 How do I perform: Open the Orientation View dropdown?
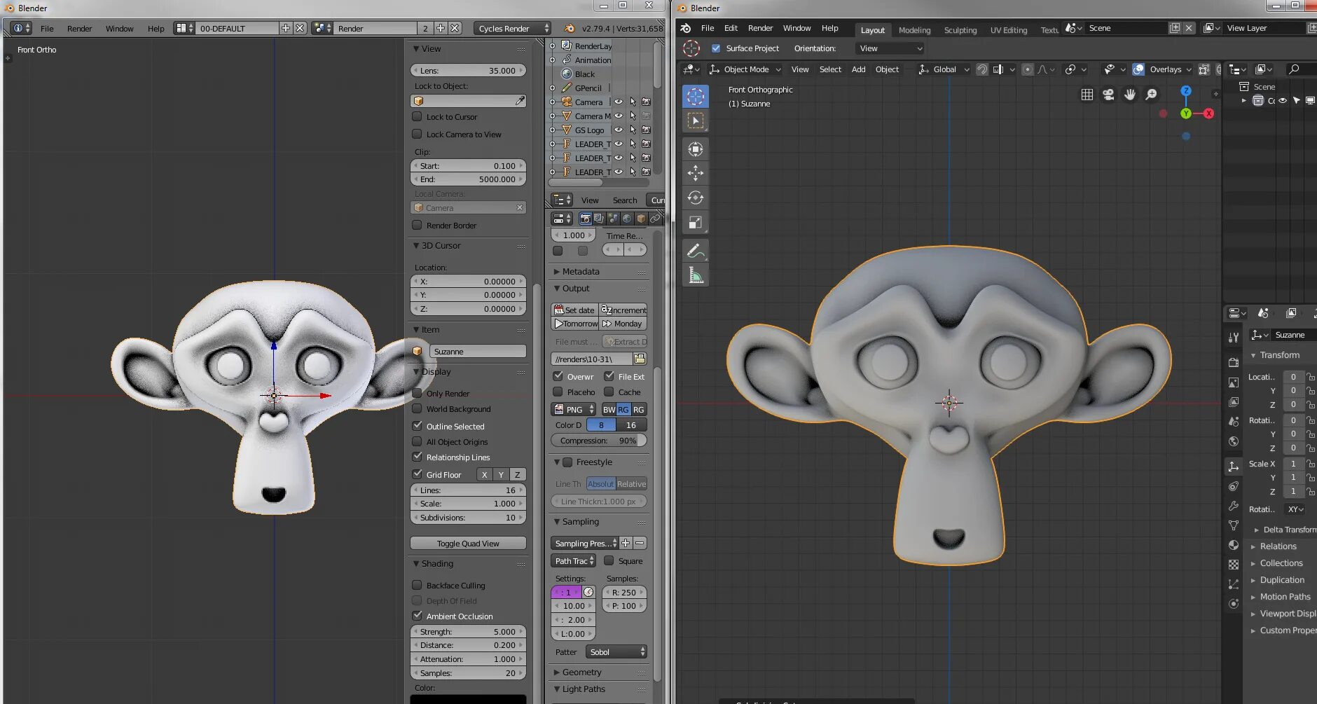point(890,48)
